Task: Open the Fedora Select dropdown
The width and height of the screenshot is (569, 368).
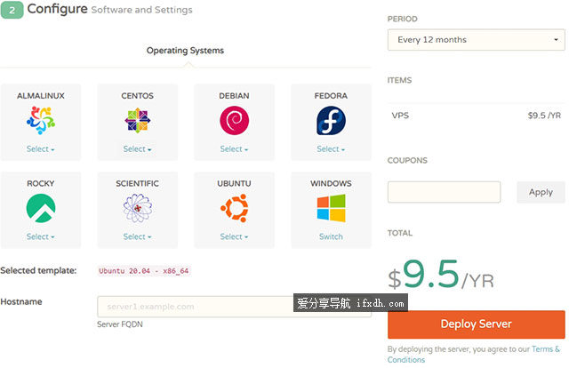Action: [x=331, y=149]
